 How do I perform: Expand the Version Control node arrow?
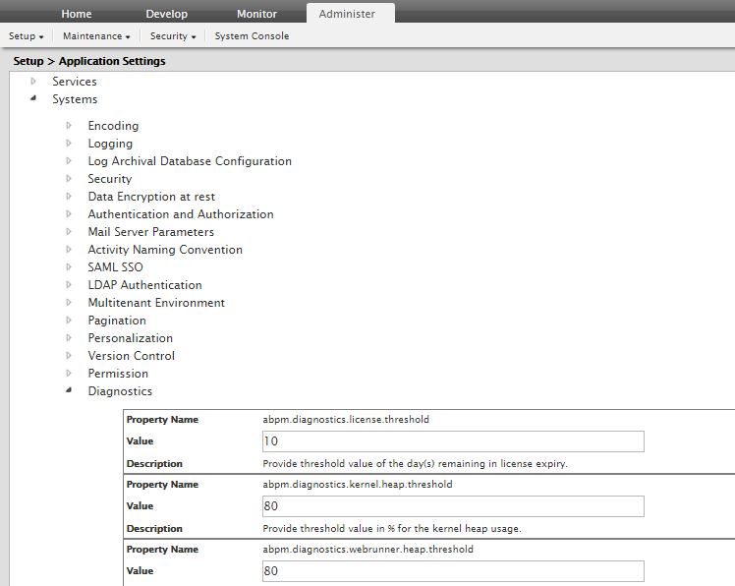click(x=69, y=356)
